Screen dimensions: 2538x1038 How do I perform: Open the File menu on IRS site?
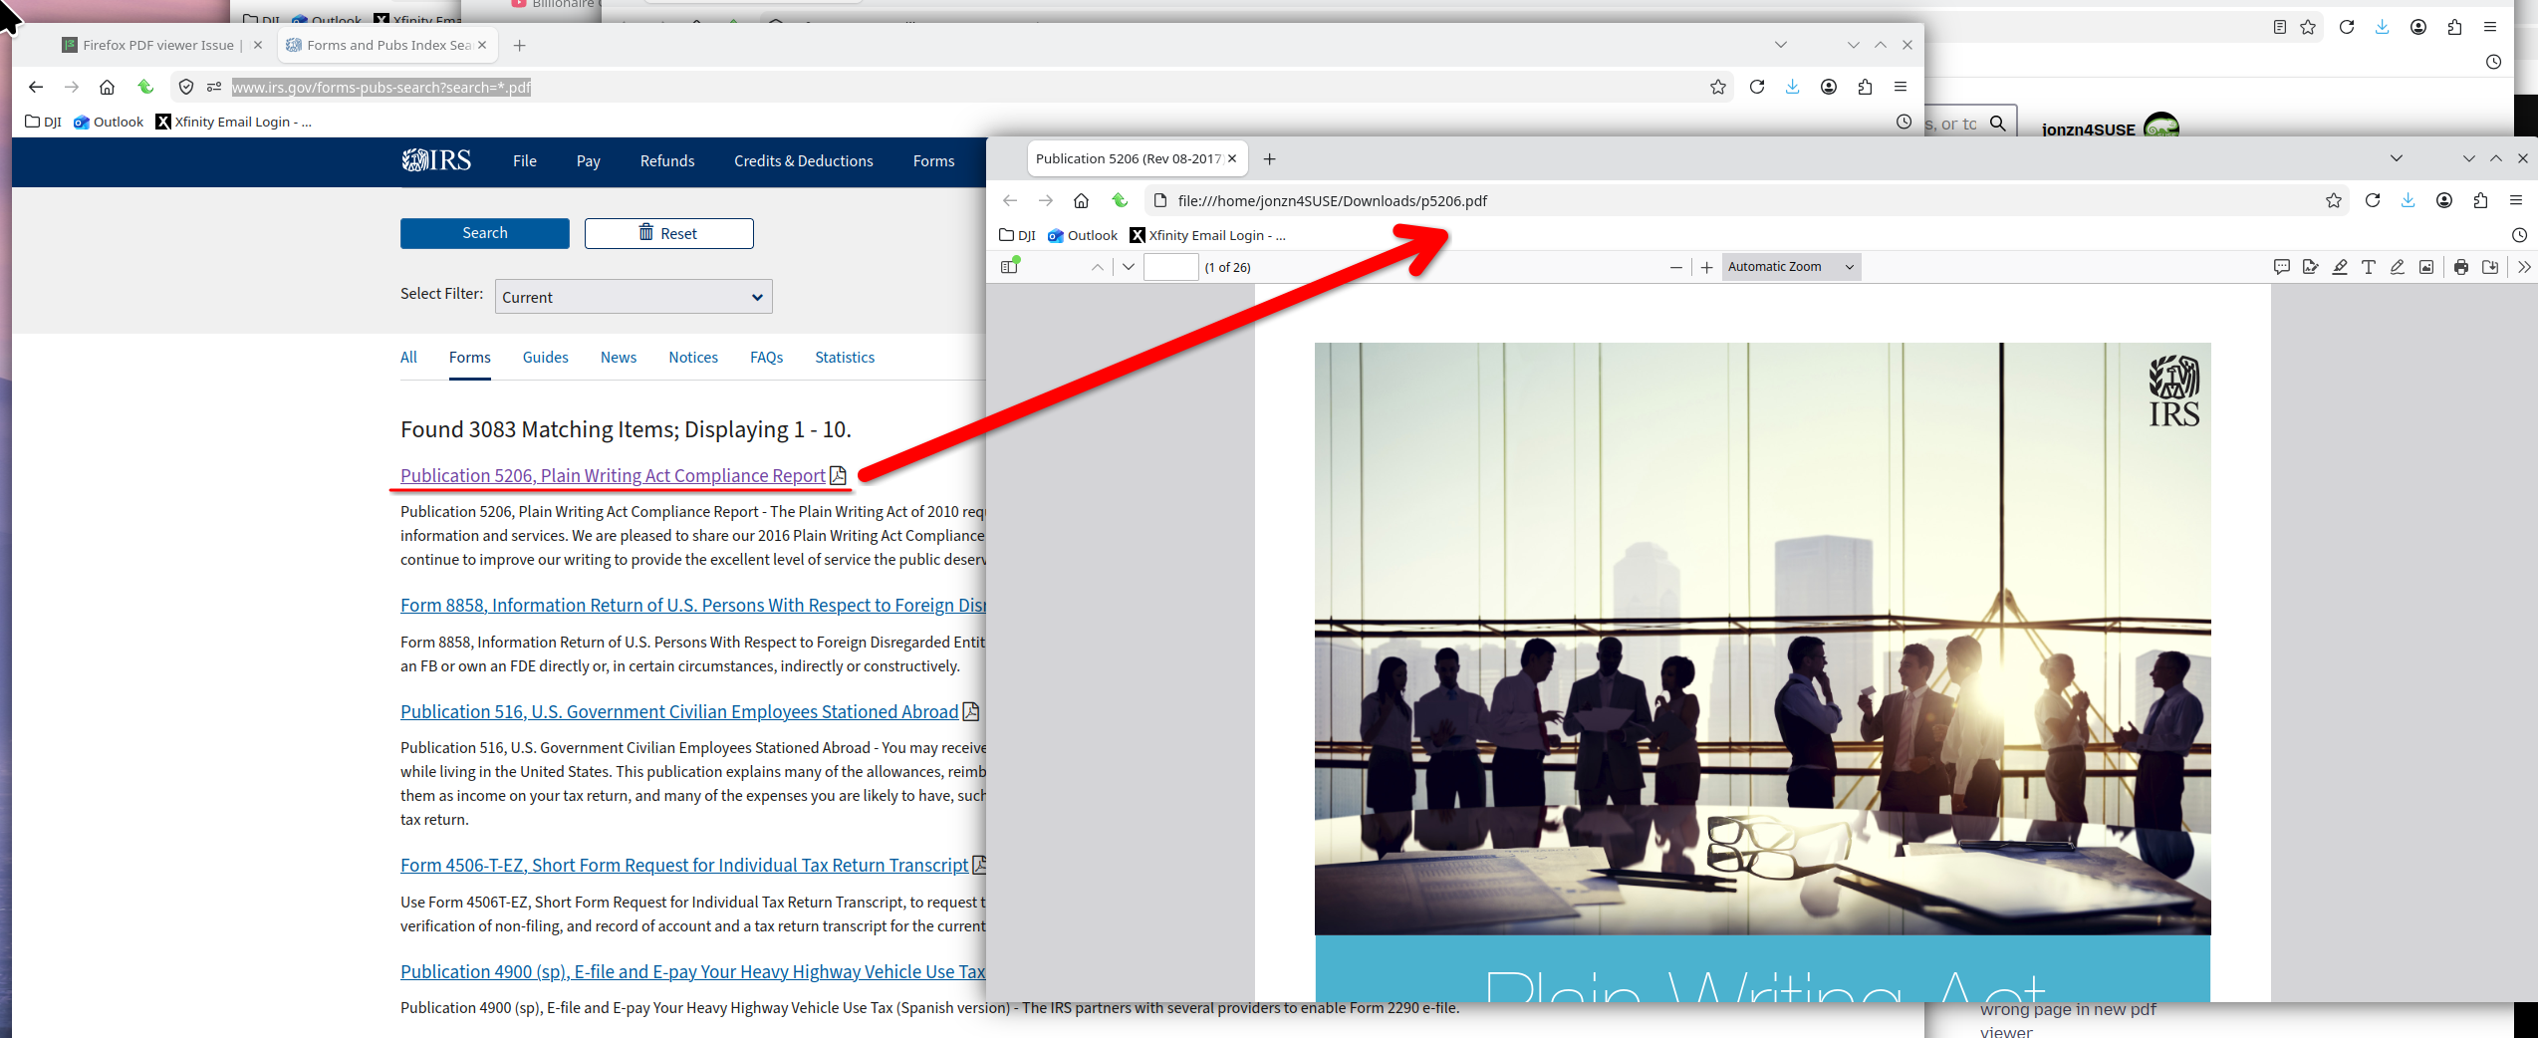(525, 161)
